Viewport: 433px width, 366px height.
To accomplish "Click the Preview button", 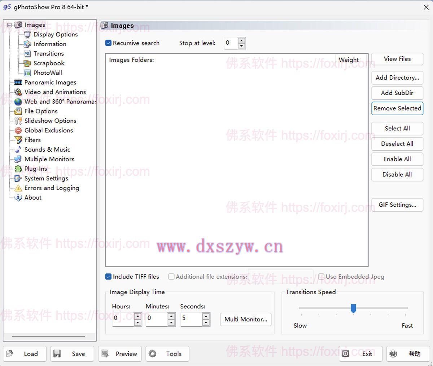I will (x=120, y=354).
